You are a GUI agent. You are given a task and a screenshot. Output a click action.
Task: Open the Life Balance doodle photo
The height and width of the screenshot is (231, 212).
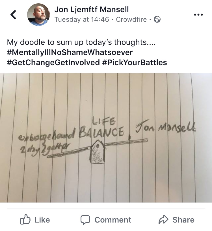[106, 138]
